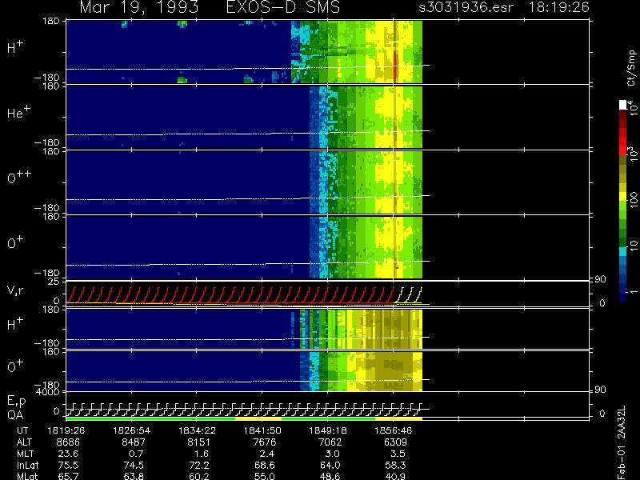Image resolution: width=640 pixels, height=480 pixels.
Task: Click the H+ label just below the V,r panel
Action: 15,324
